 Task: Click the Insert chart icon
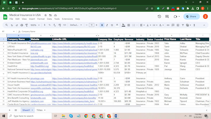178,25
